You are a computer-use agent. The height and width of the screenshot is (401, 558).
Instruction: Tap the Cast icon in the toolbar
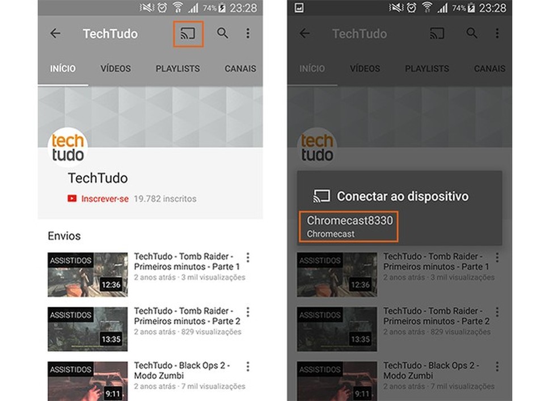188,34
